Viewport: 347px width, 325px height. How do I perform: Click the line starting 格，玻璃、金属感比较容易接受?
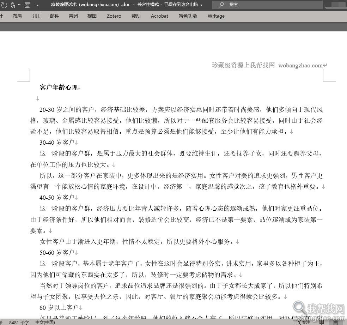[x=176, y=121]
